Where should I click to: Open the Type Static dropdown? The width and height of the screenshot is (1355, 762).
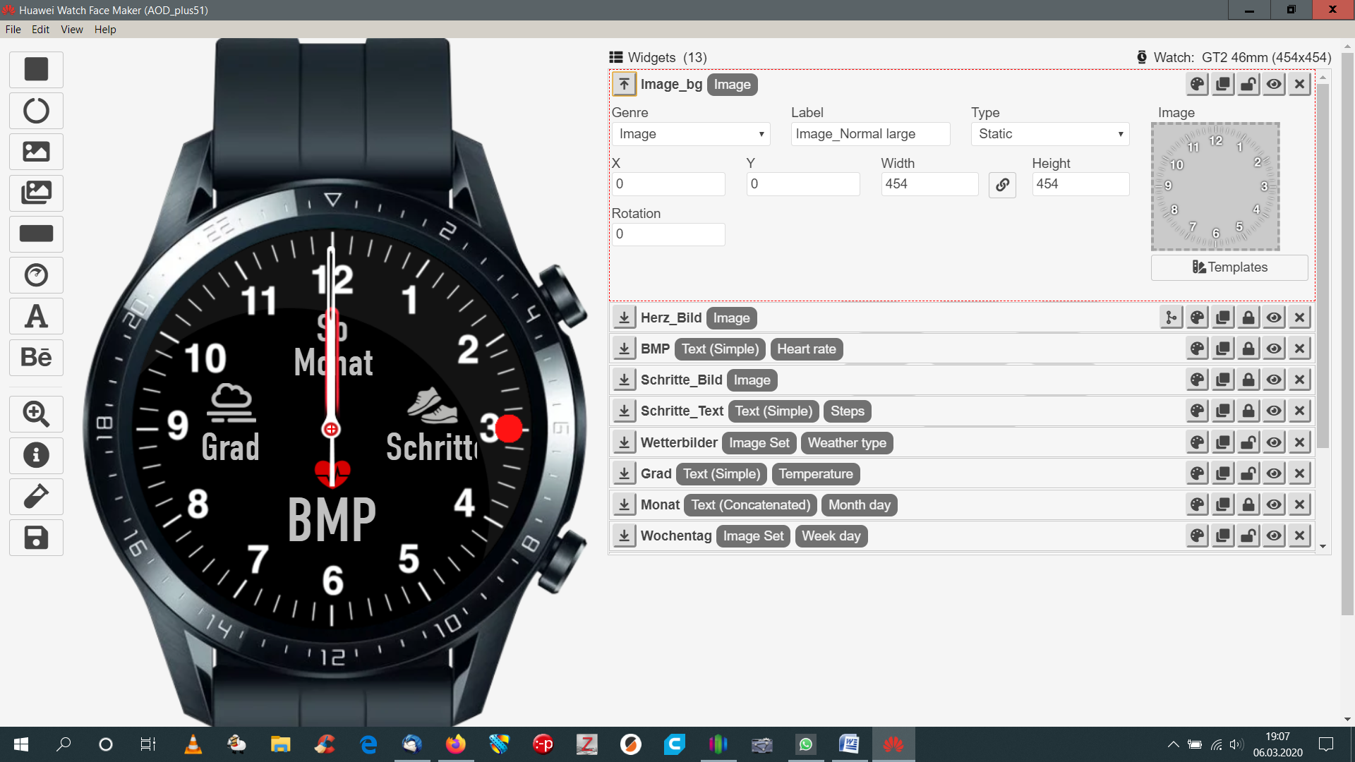(x=1050, y=134)
